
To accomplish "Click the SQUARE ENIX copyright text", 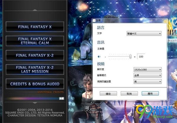I will pos(35,112).
